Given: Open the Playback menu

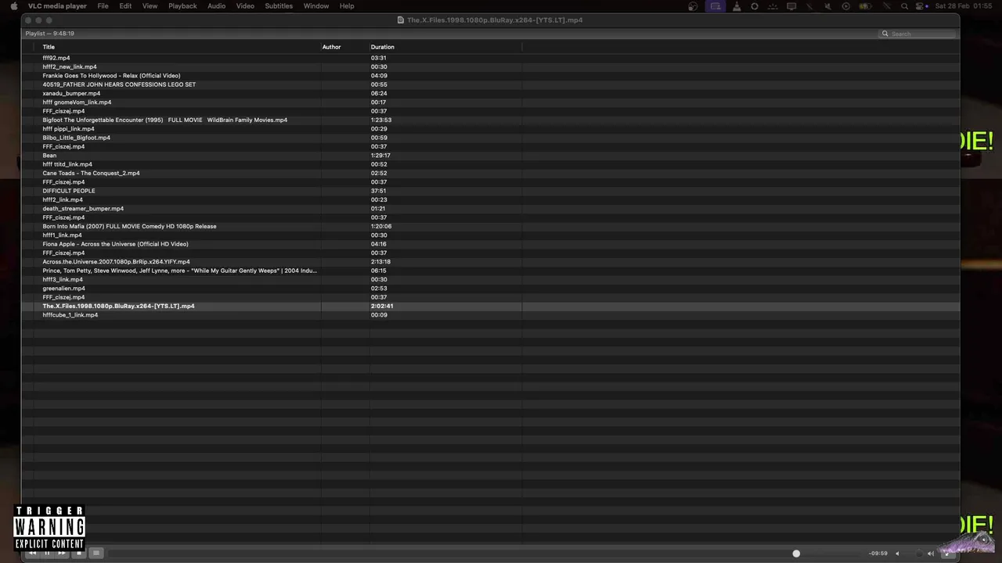Looking at the screenshot, I should 182,5.
